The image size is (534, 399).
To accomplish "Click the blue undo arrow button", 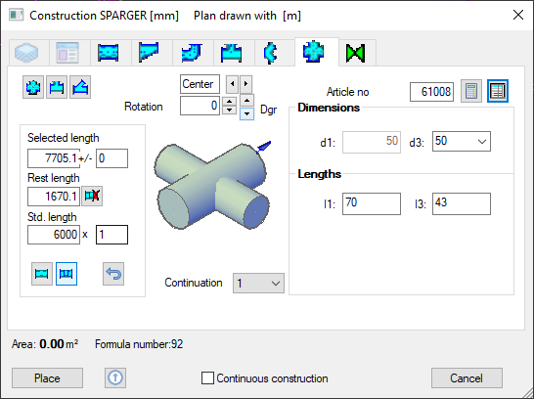I will pos(113,274).
